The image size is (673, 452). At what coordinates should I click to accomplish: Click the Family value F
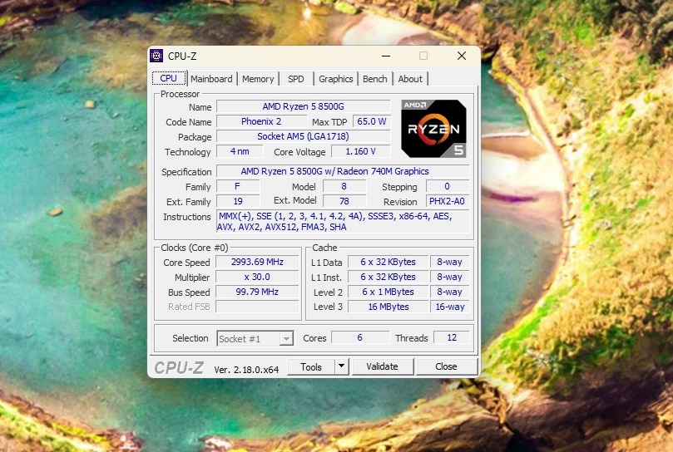[238, 186]
